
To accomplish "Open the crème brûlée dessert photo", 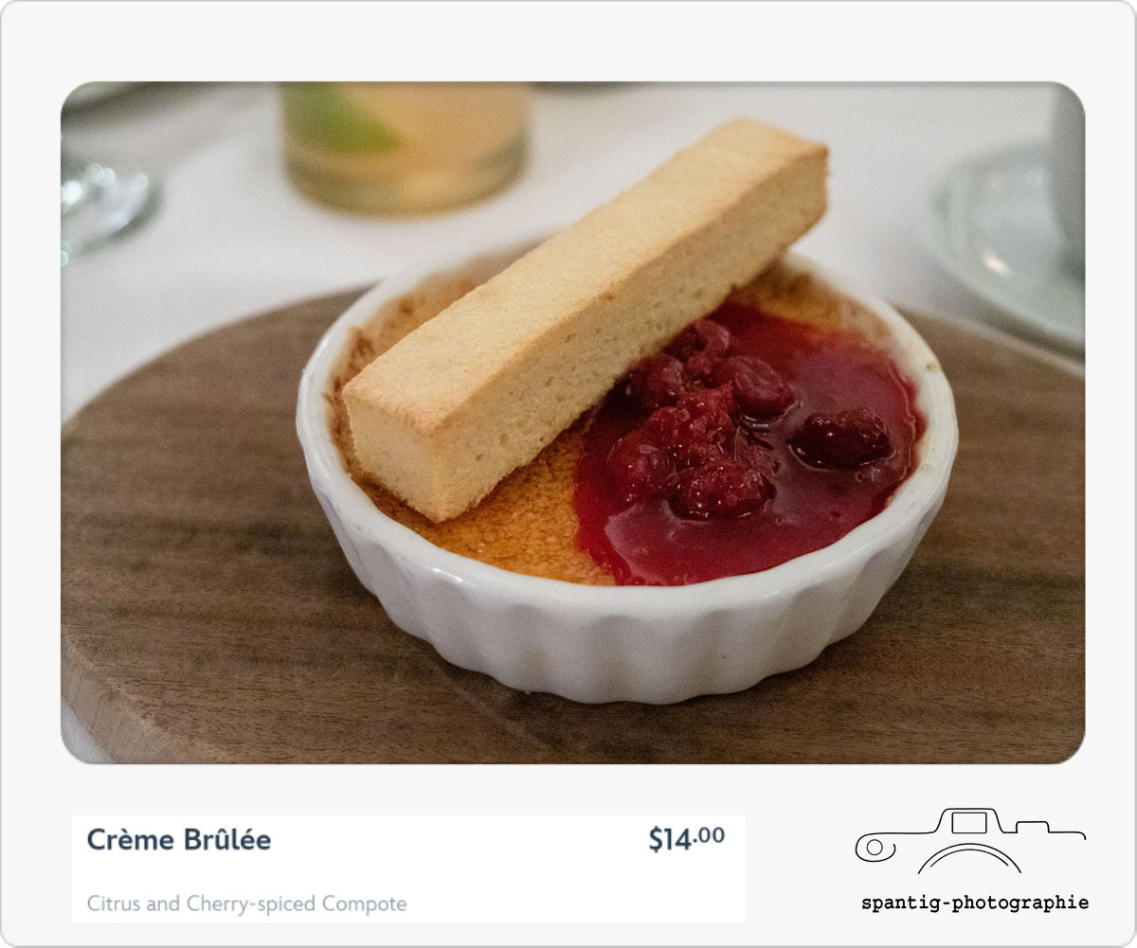I will pyautogui.click(x=572, y=422).
